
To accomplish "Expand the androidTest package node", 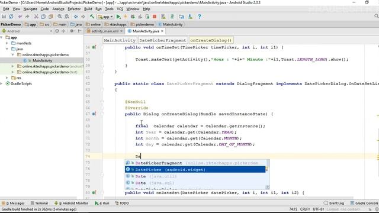I will [13, 66].
